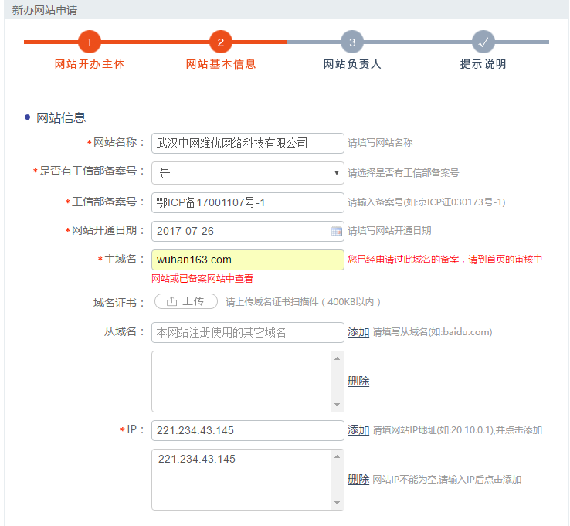Click step 1 circle 网站开办主体

point(90,42)
